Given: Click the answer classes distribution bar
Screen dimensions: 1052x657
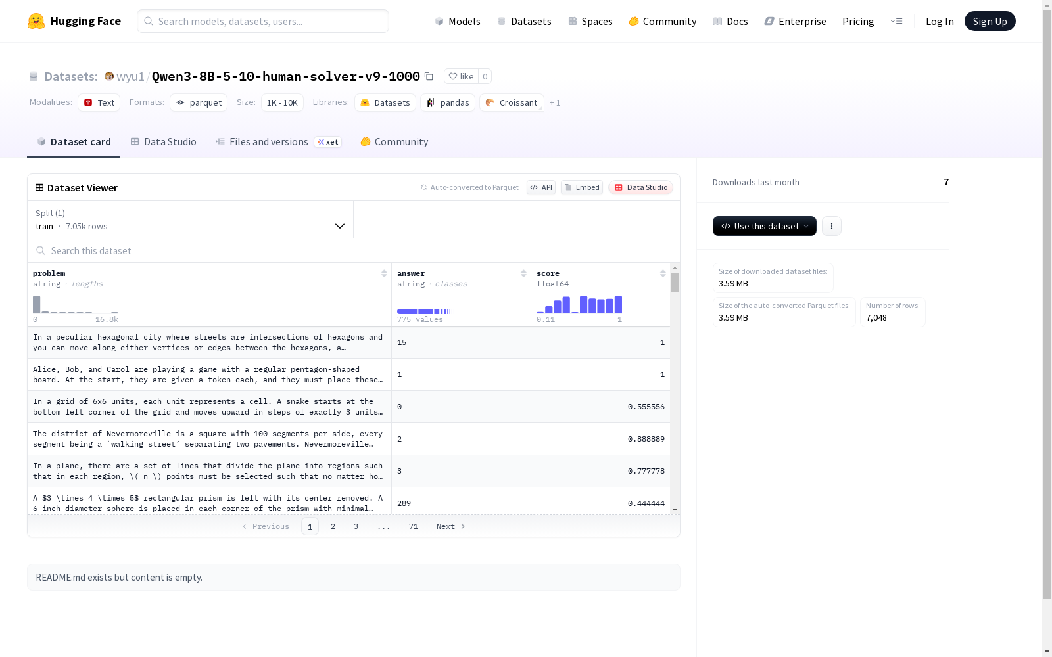Looking at the screenshot, I should pos(425,311).
